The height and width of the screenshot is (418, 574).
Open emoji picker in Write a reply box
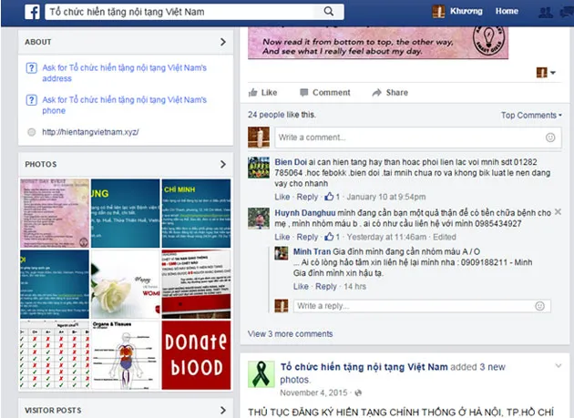coord(539,306)
